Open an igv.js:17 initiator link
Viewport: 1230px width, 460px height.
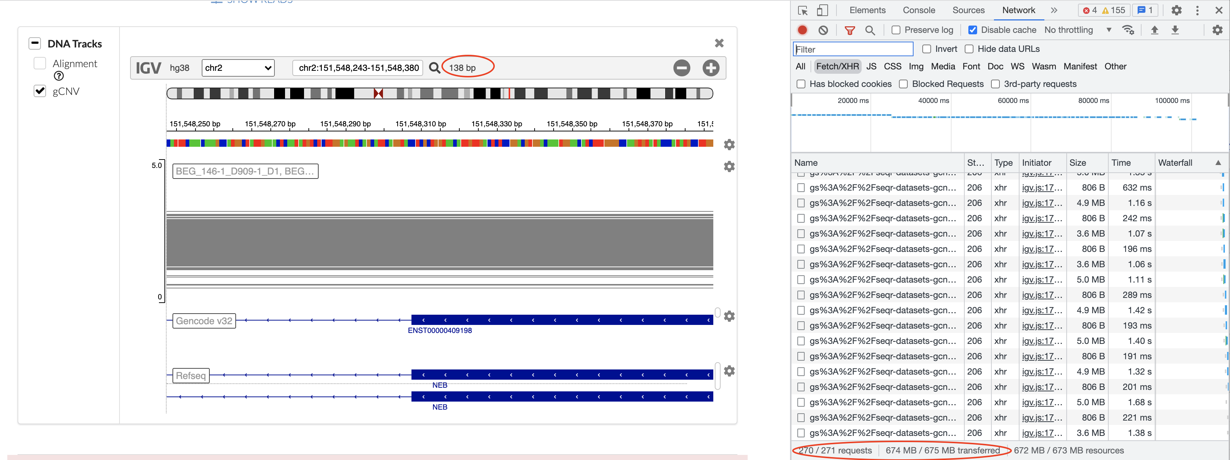coord(1042,188)
